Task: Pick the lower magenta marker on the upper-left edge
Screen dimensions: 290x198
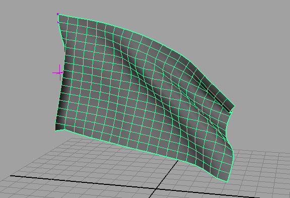Action: (58, 22)
